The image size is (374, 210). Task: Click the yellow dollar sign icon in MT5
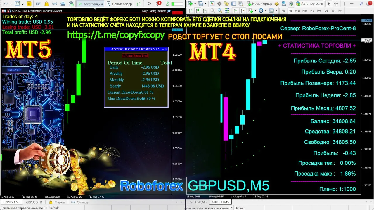pyautogui.click(x=29, y=4)
